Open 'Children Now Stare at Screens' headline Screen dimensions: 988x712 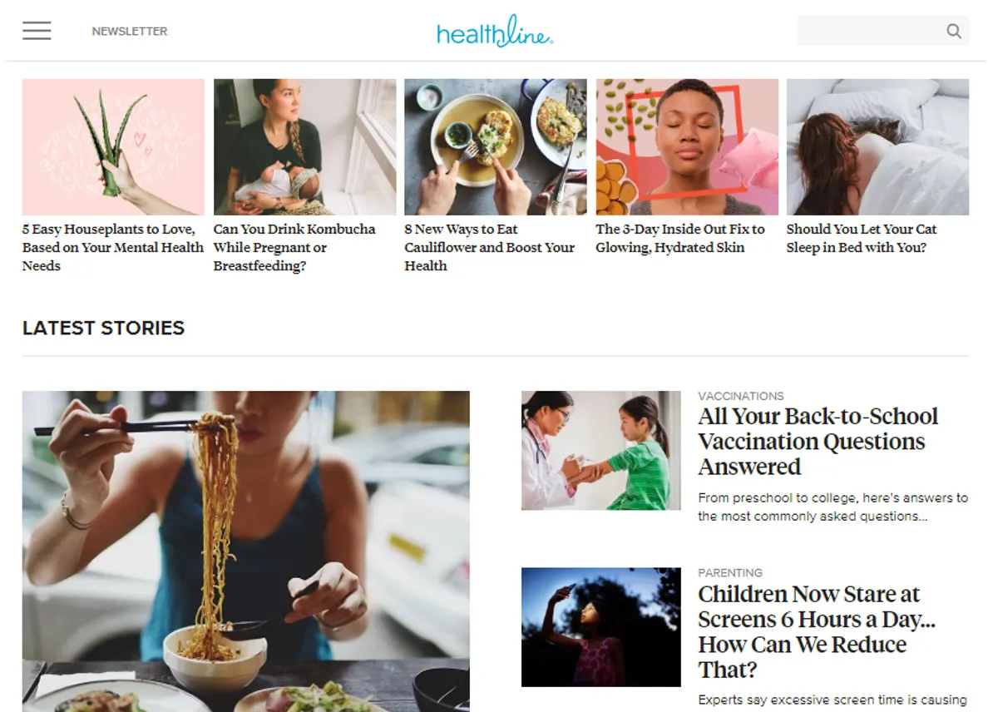[x=817, y=632]
